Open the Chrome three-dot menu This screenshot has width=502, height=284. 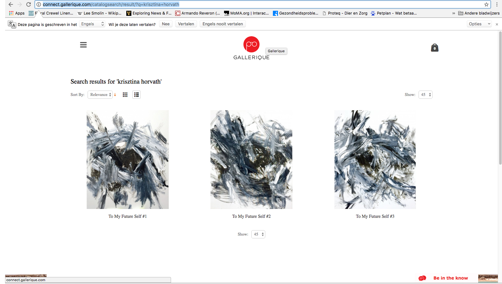pos(497,4)
